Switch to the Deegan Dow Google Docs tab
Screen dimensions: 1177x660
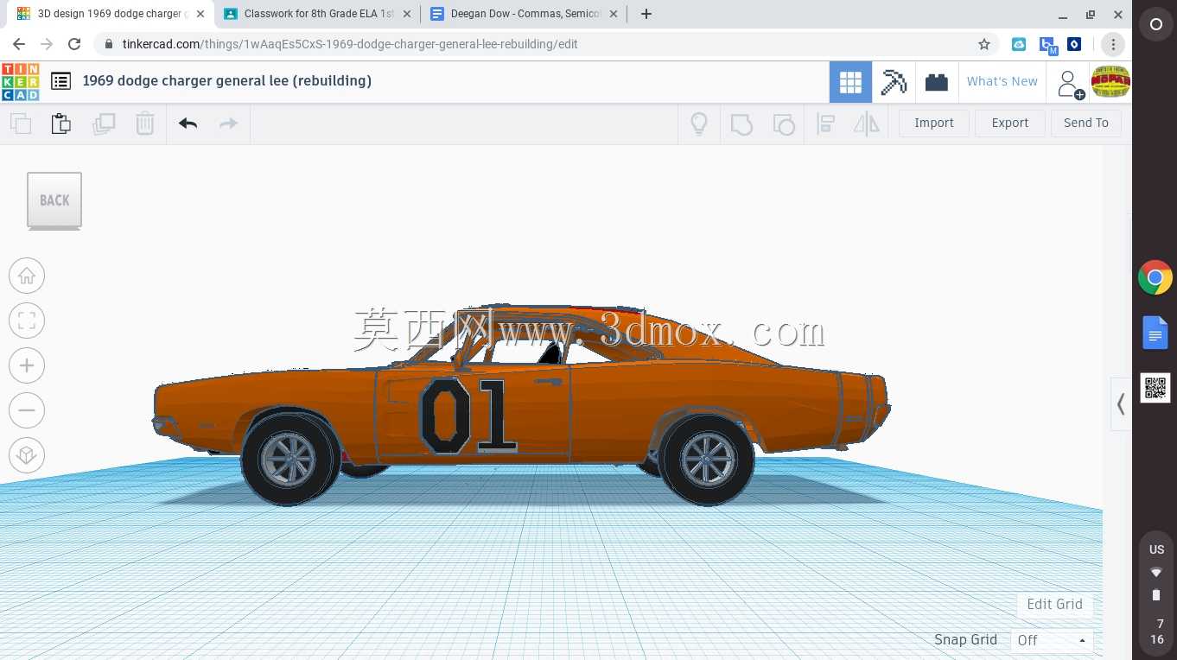pos(525,14)
